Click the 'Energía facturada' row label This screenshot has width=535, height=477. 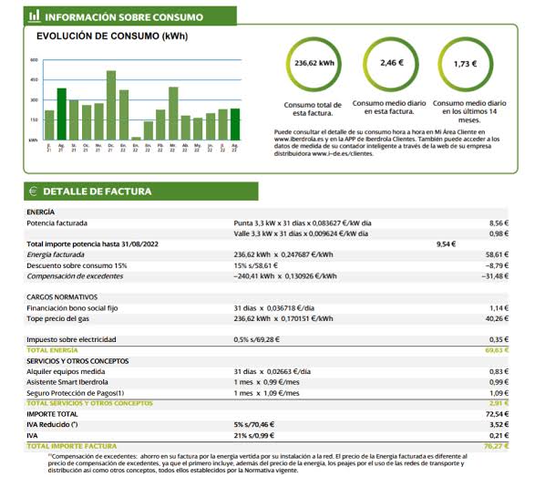click(x=56, y=254)
